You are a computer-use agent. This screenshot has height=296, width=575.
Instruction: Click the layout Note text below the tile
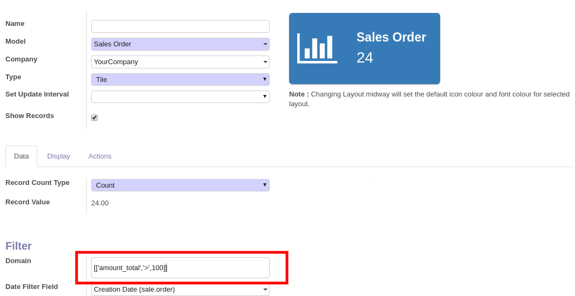pos(429,99)
